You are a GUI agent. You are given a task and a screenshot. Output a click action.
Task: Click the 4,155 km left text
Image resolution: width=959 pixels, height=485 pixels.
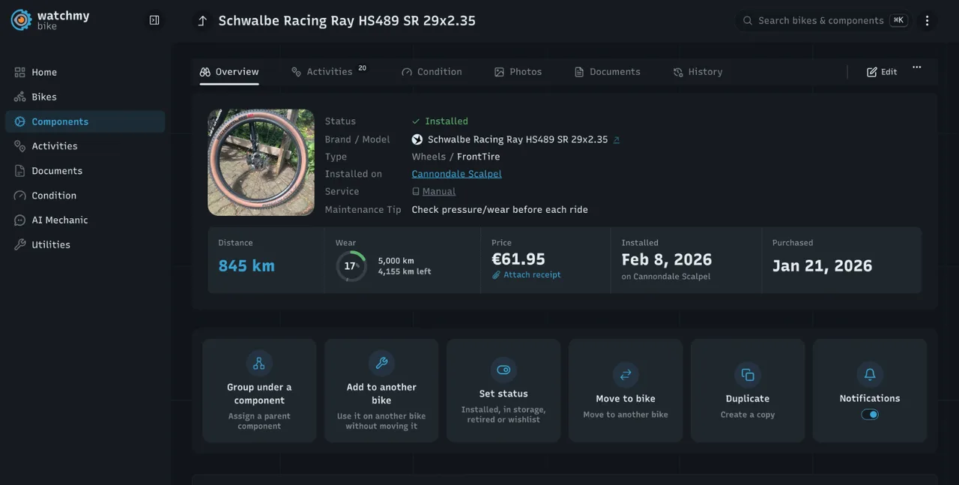coord(405,271)
